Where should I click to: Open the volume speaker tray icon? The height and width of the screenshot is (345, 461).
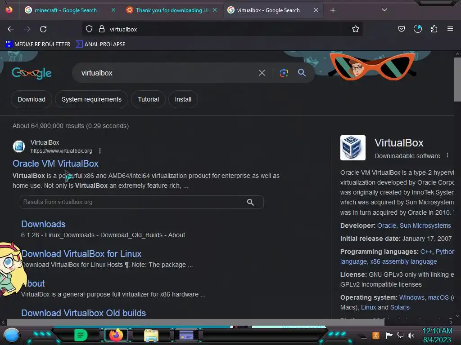coord(411,335)
